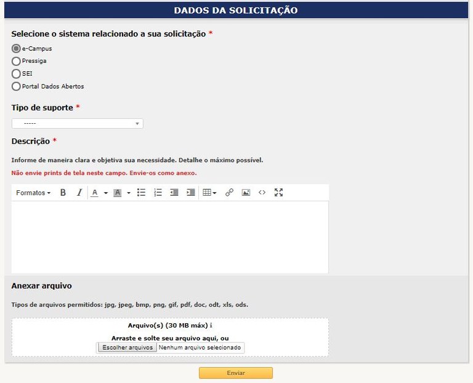Expand the Formatos menu
The width and height of the screenshot is (473, 383).
[x=33, y=193]
